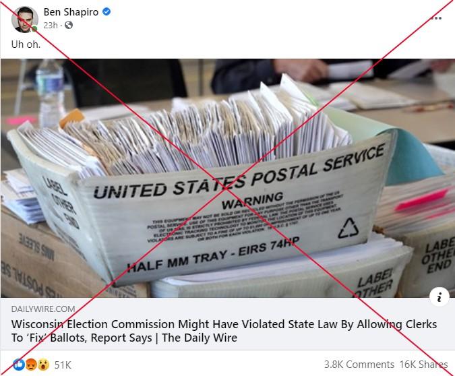
Task: Click the globe public audience icon
Action: coord(69,25)
